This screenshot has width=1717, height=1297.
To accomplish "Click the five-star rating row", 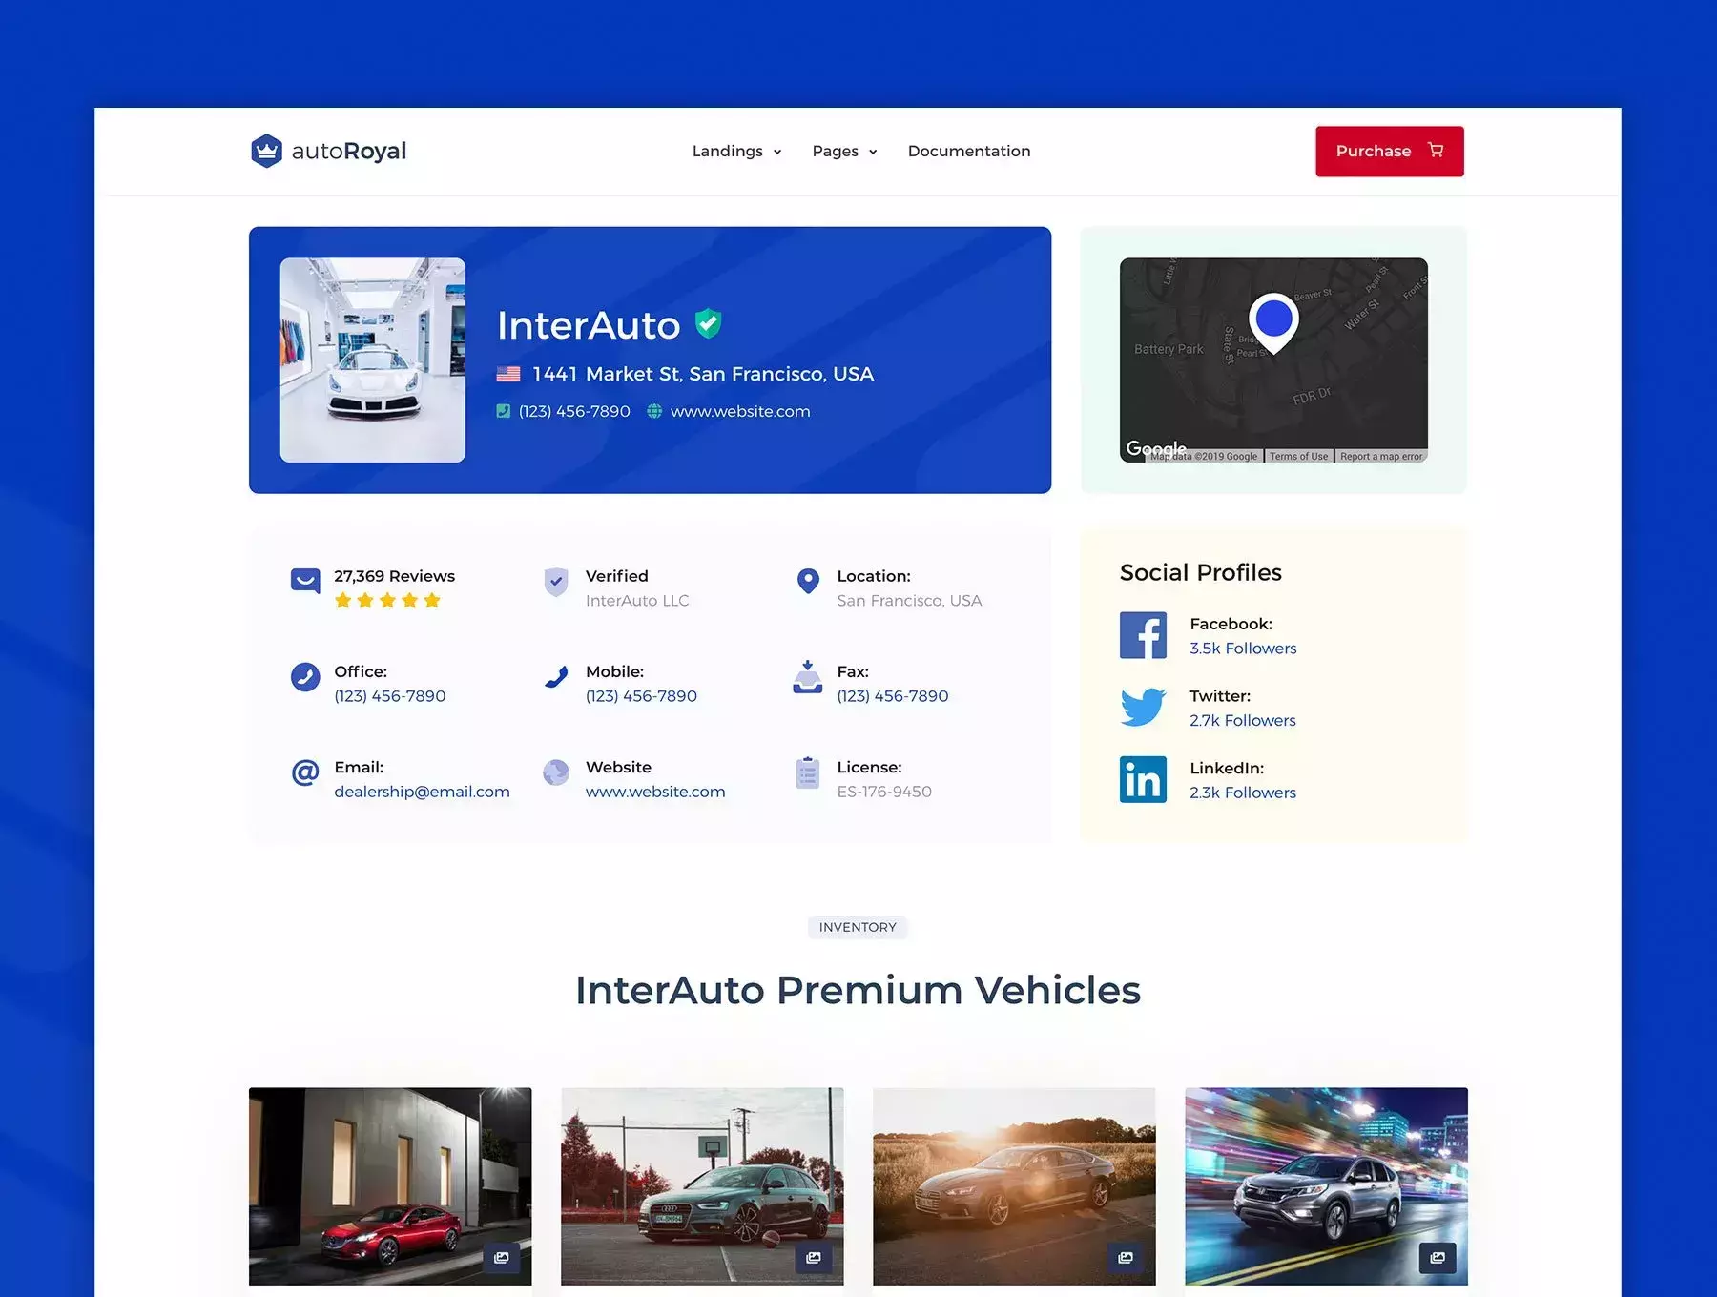I will [x=387, y=600].
